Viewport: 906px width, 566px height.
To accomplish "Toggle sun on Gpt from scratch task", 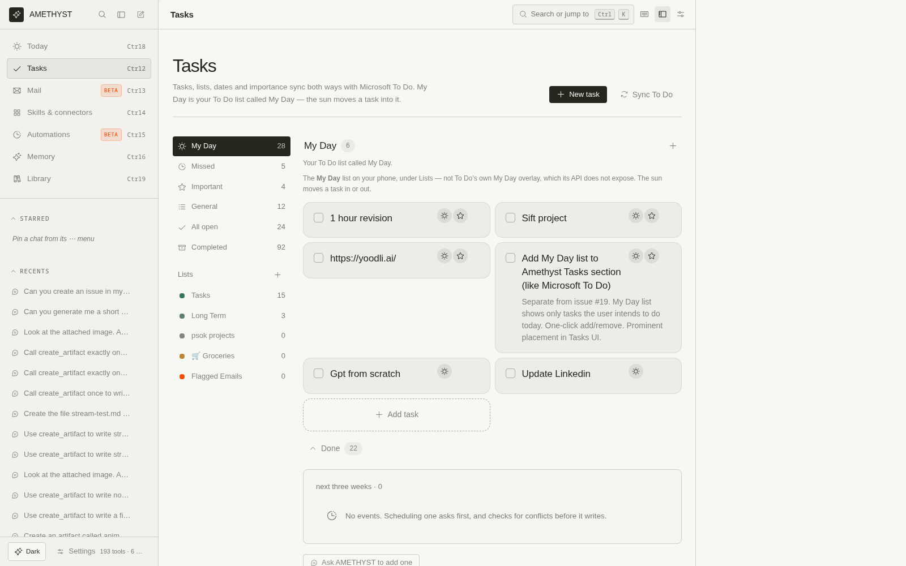I will click(x=445, y=371).
